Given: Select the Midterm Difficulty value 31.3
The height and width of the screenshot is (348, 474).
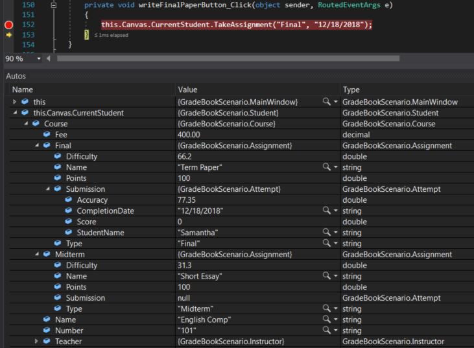Looking at the screenshot, I should pyautogui.click(x=184, y=265).
